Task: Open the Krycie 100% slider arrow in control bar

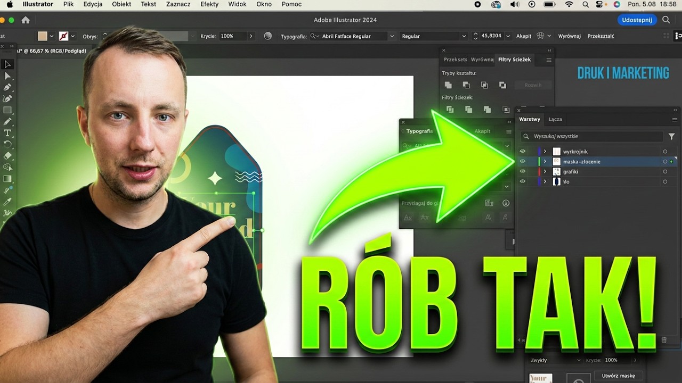Action: click(251, 36)
